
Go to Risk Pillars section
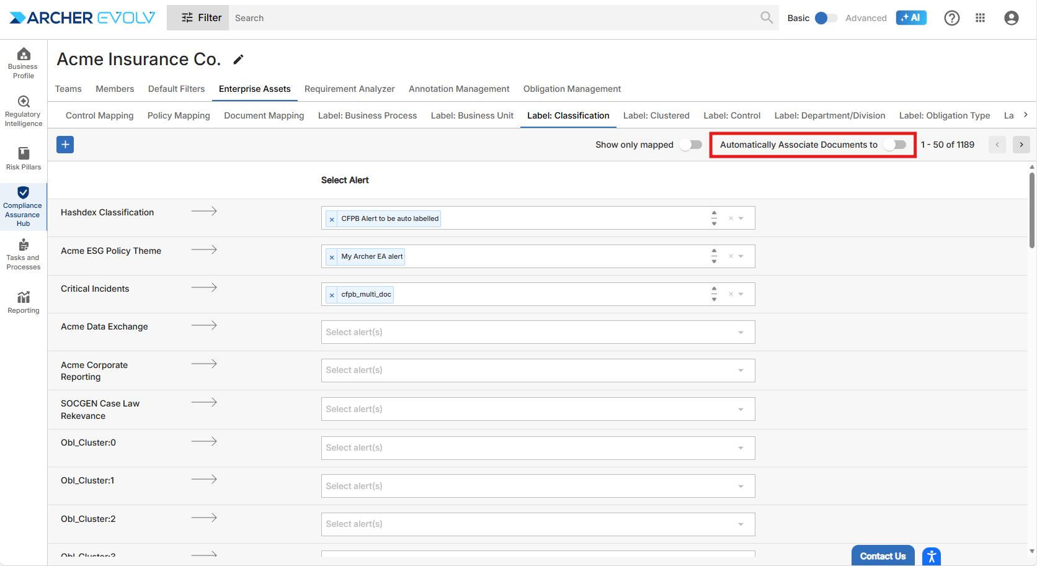tap(24, 158)
